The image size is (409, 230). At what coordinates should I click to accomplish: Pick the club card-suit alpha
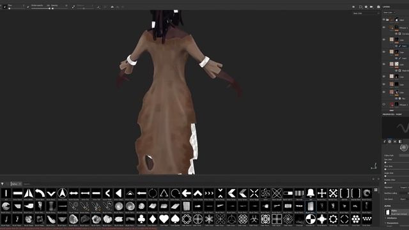(x=141, y=219)
